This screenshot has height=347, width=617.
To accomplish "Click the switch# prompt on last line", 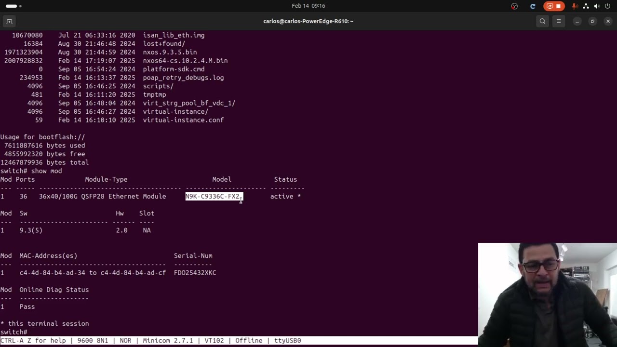I will (x=13, y=332).
